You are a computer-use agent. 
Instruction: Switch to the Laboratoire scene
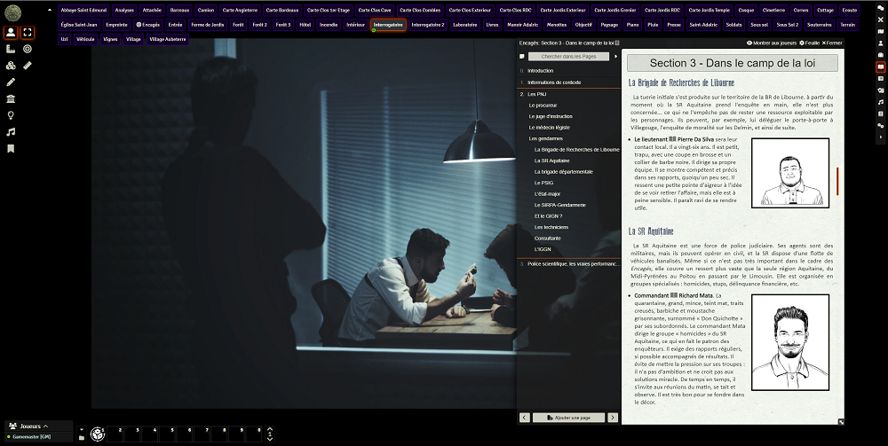click(464, 25)
